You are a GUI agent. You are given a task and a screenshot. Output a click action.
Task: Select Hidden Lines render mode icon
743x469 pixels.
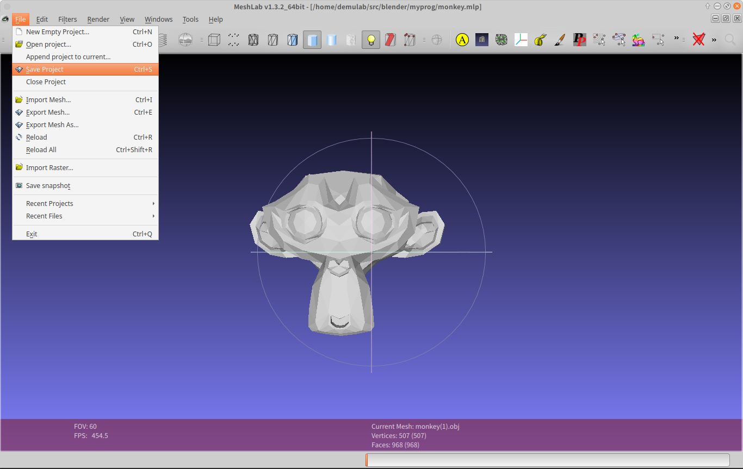pos(273,40)
